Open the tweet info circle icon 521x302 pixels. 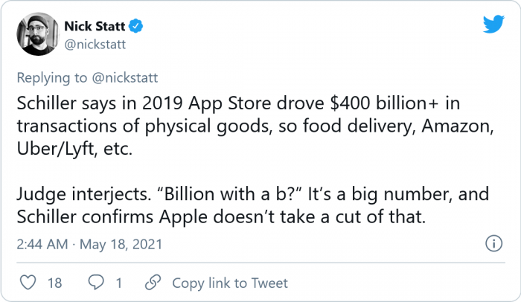coord(492,243)
